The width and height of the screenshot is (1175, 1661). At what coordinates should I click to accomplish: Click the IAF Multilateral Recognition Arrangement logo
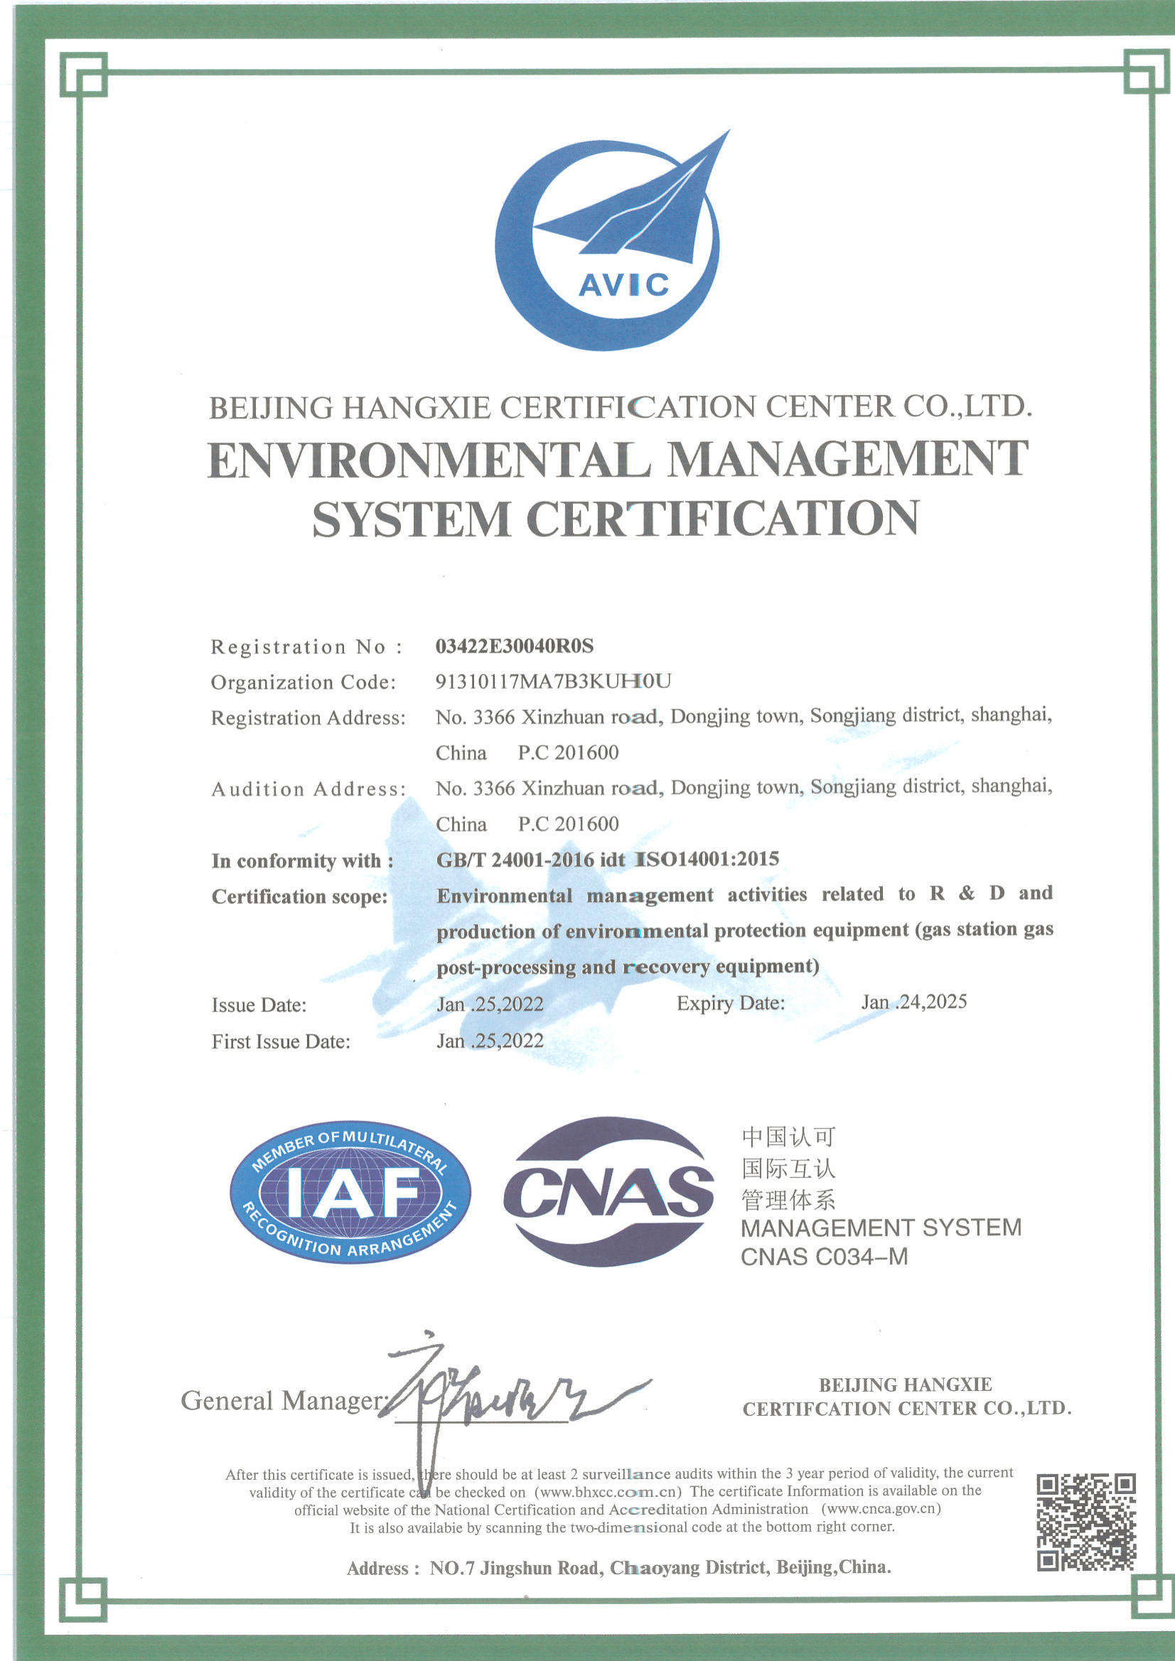point(350,1192)
